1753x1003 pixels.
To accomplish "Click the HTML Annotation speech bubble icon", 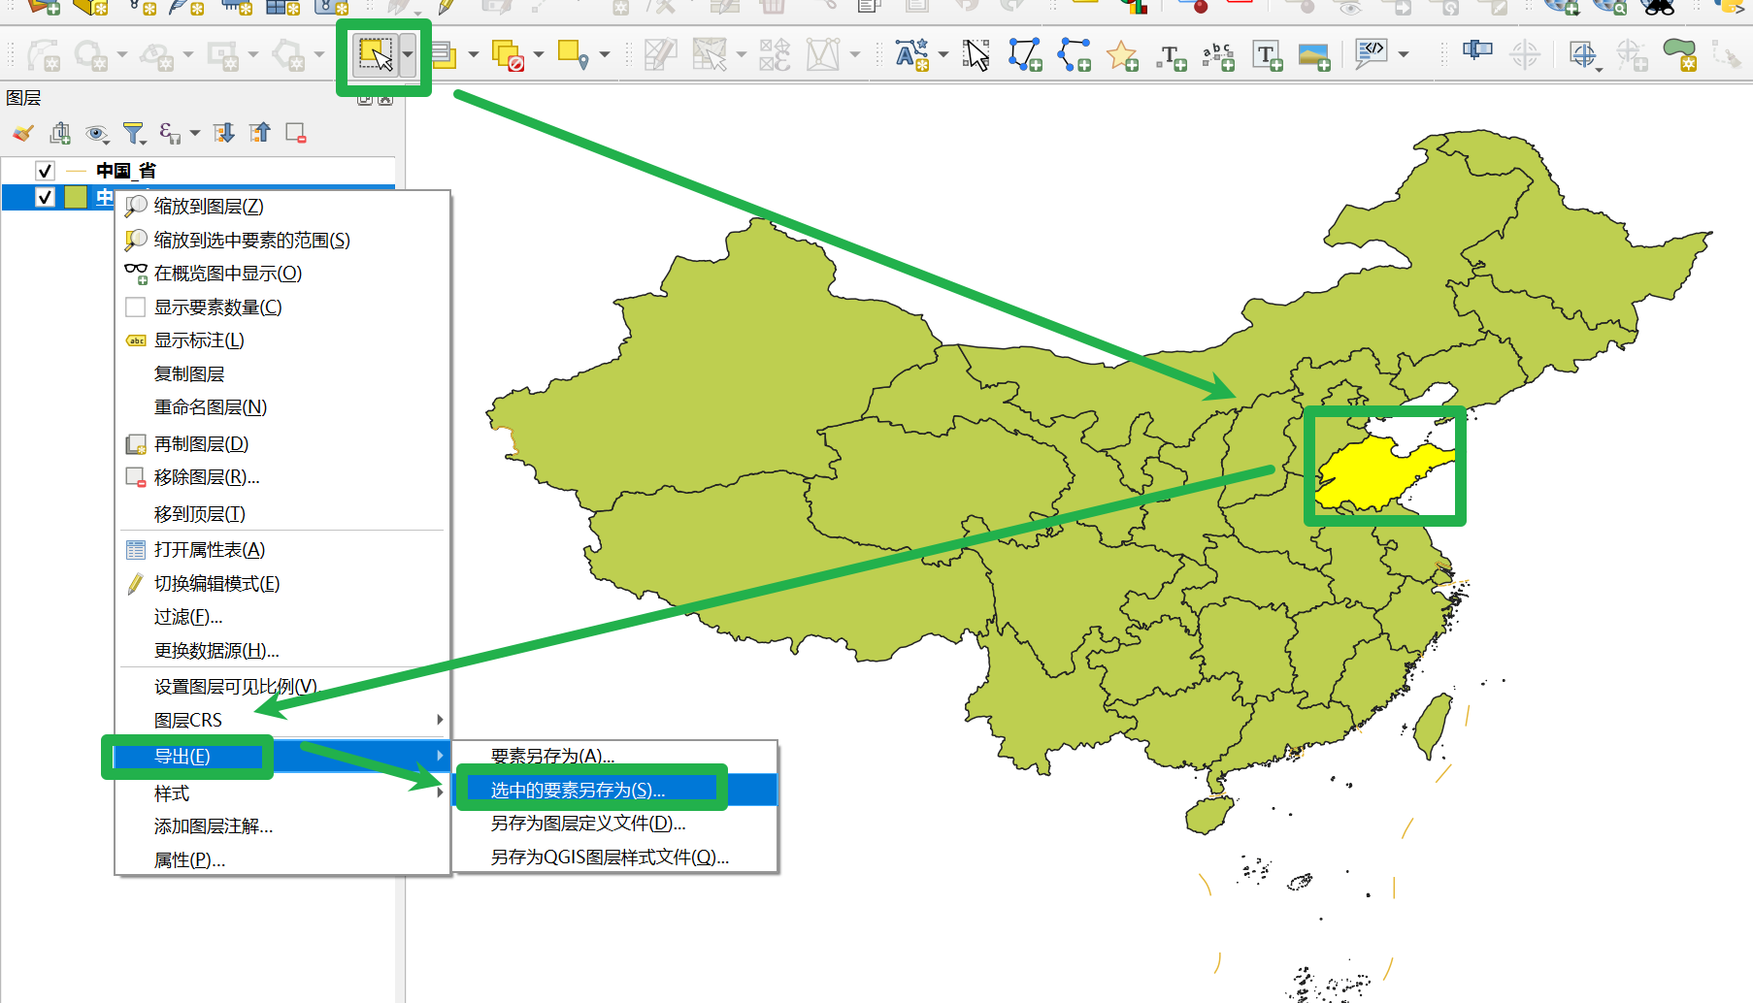I will click(1371, 53).
